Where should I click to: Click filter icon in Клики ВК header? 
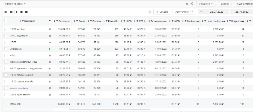click(107, 21)
